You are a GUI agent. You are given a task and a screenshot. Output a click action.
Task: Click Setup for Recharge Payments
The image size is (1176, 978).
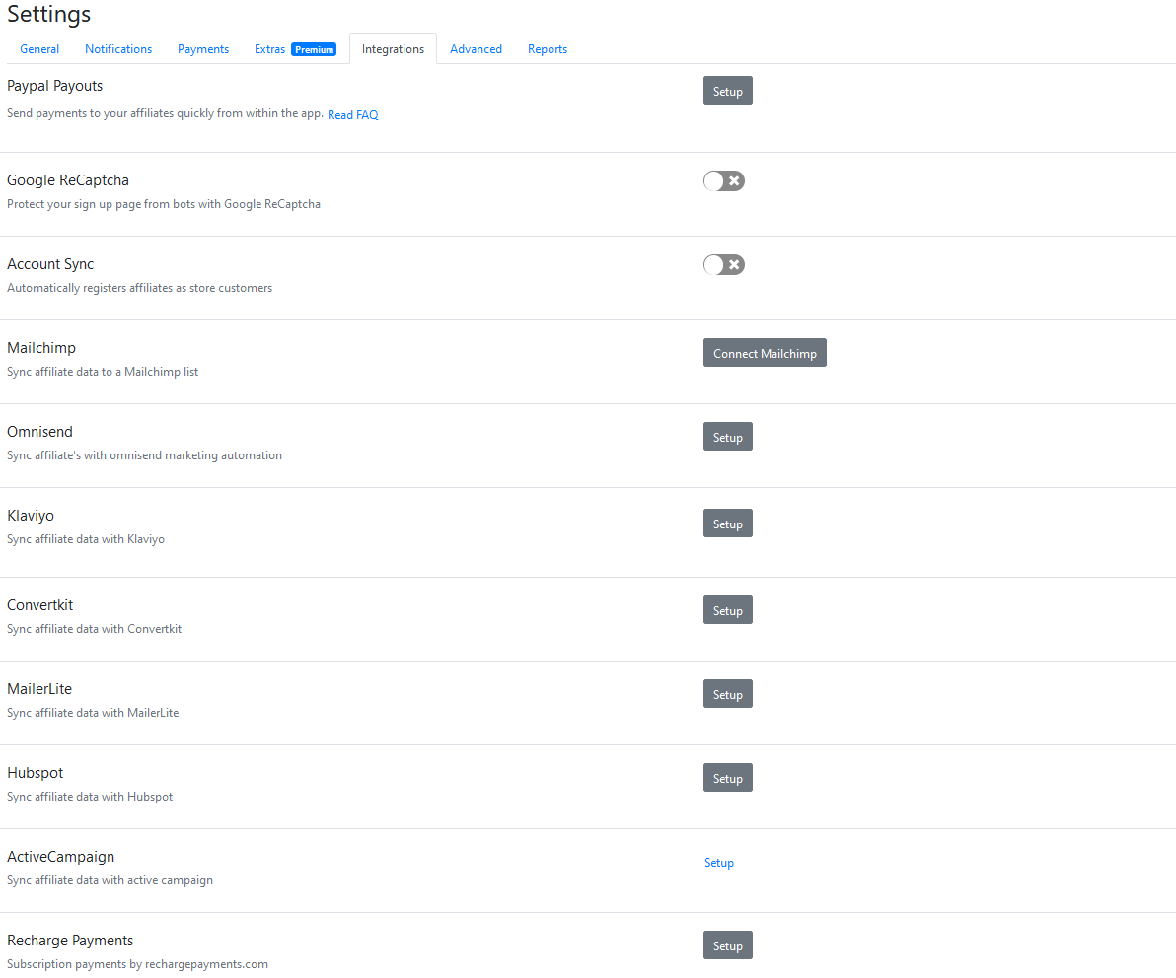pos(727,945)
